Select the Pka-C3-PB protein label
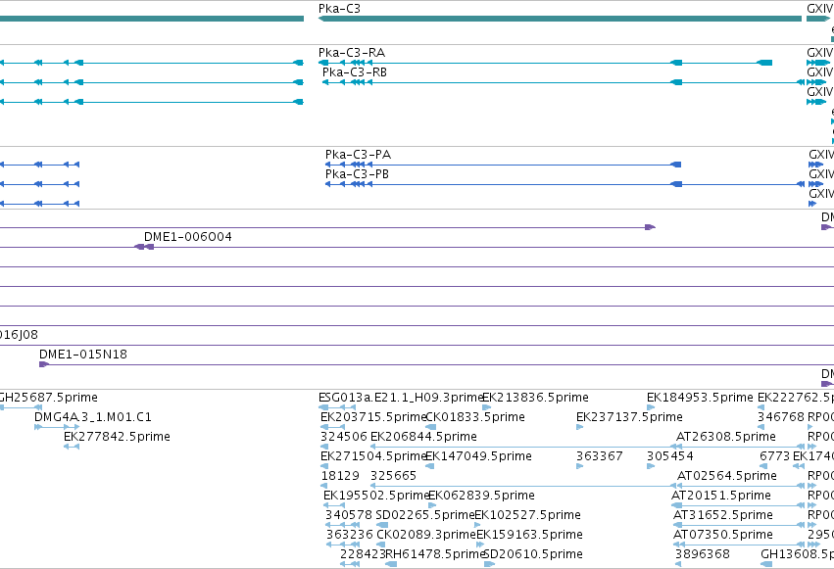This screenshot has height=569, width=834. (x=357, y=174)
